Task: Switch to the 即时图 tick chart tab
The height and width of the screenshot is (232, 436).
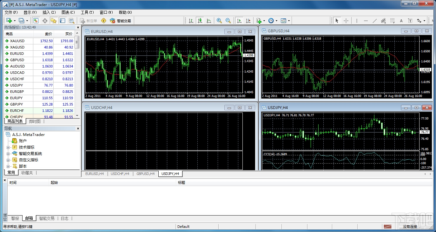Action: point(35,121)
